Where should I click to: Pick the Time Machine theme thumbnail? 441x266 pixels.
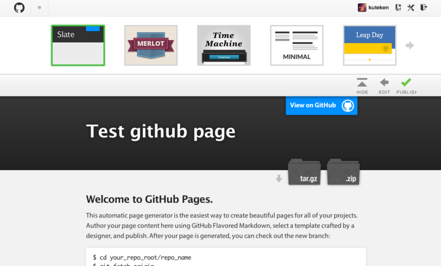(224, 45)
